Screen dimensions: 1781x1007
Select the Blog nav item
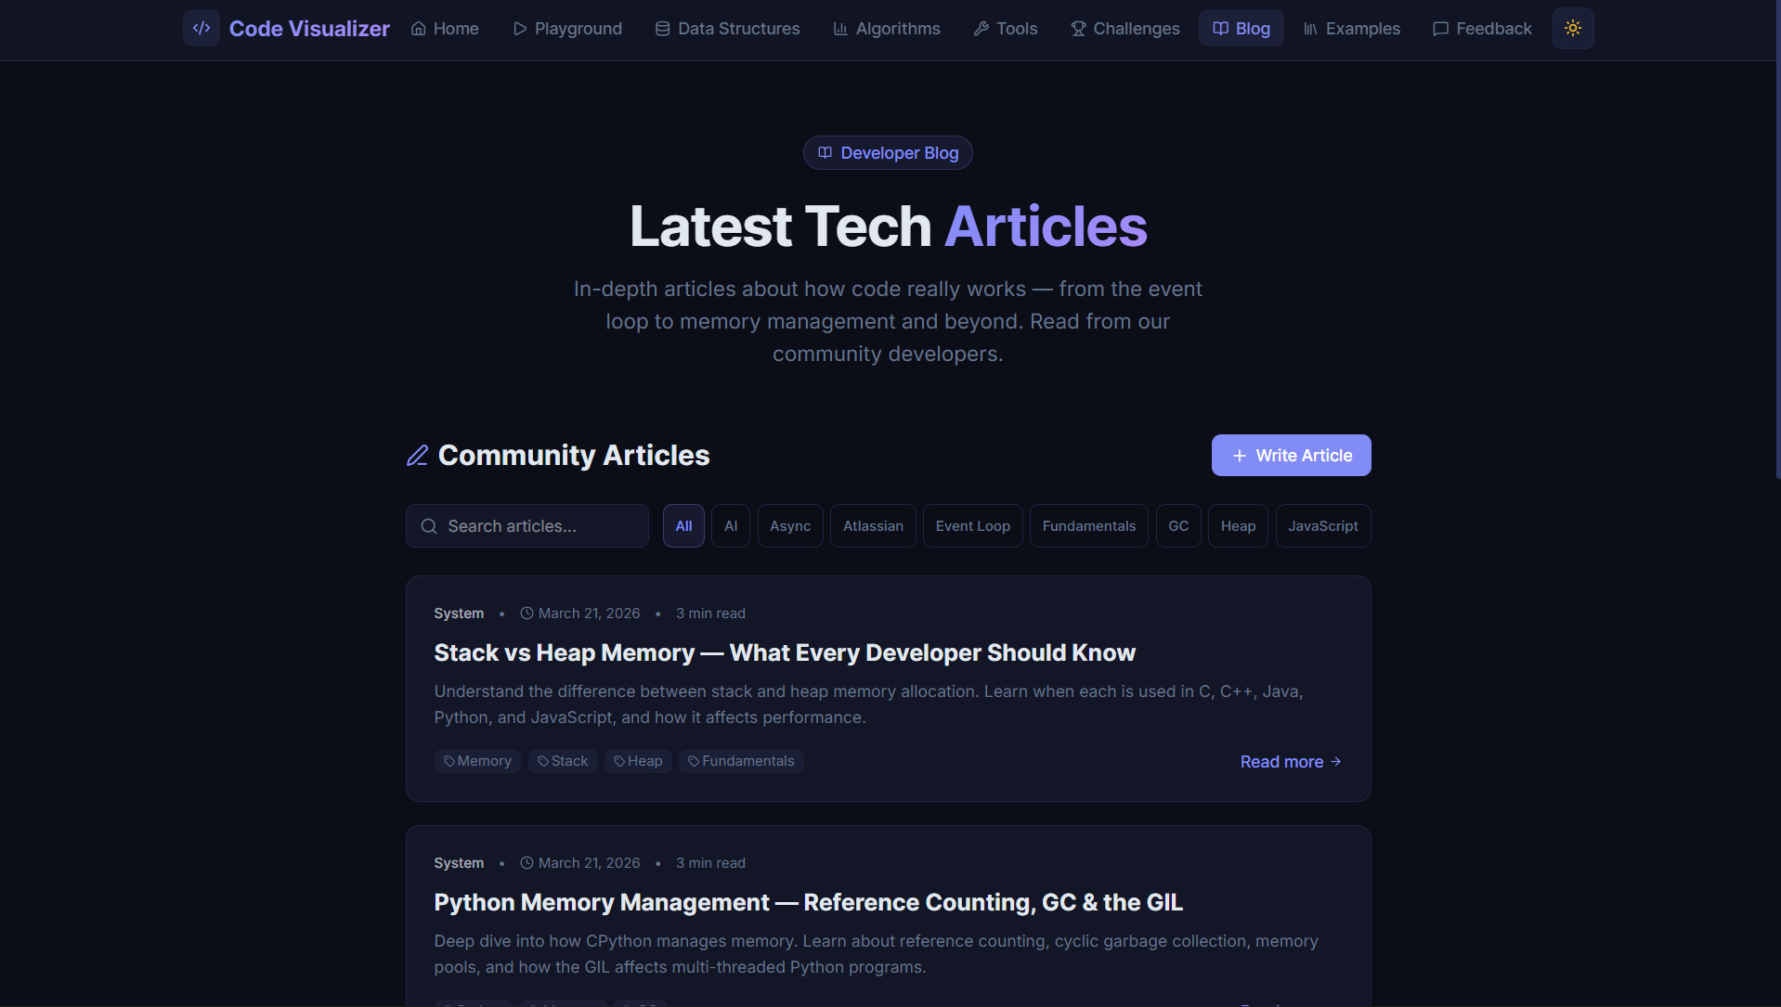coord(1241,29)
